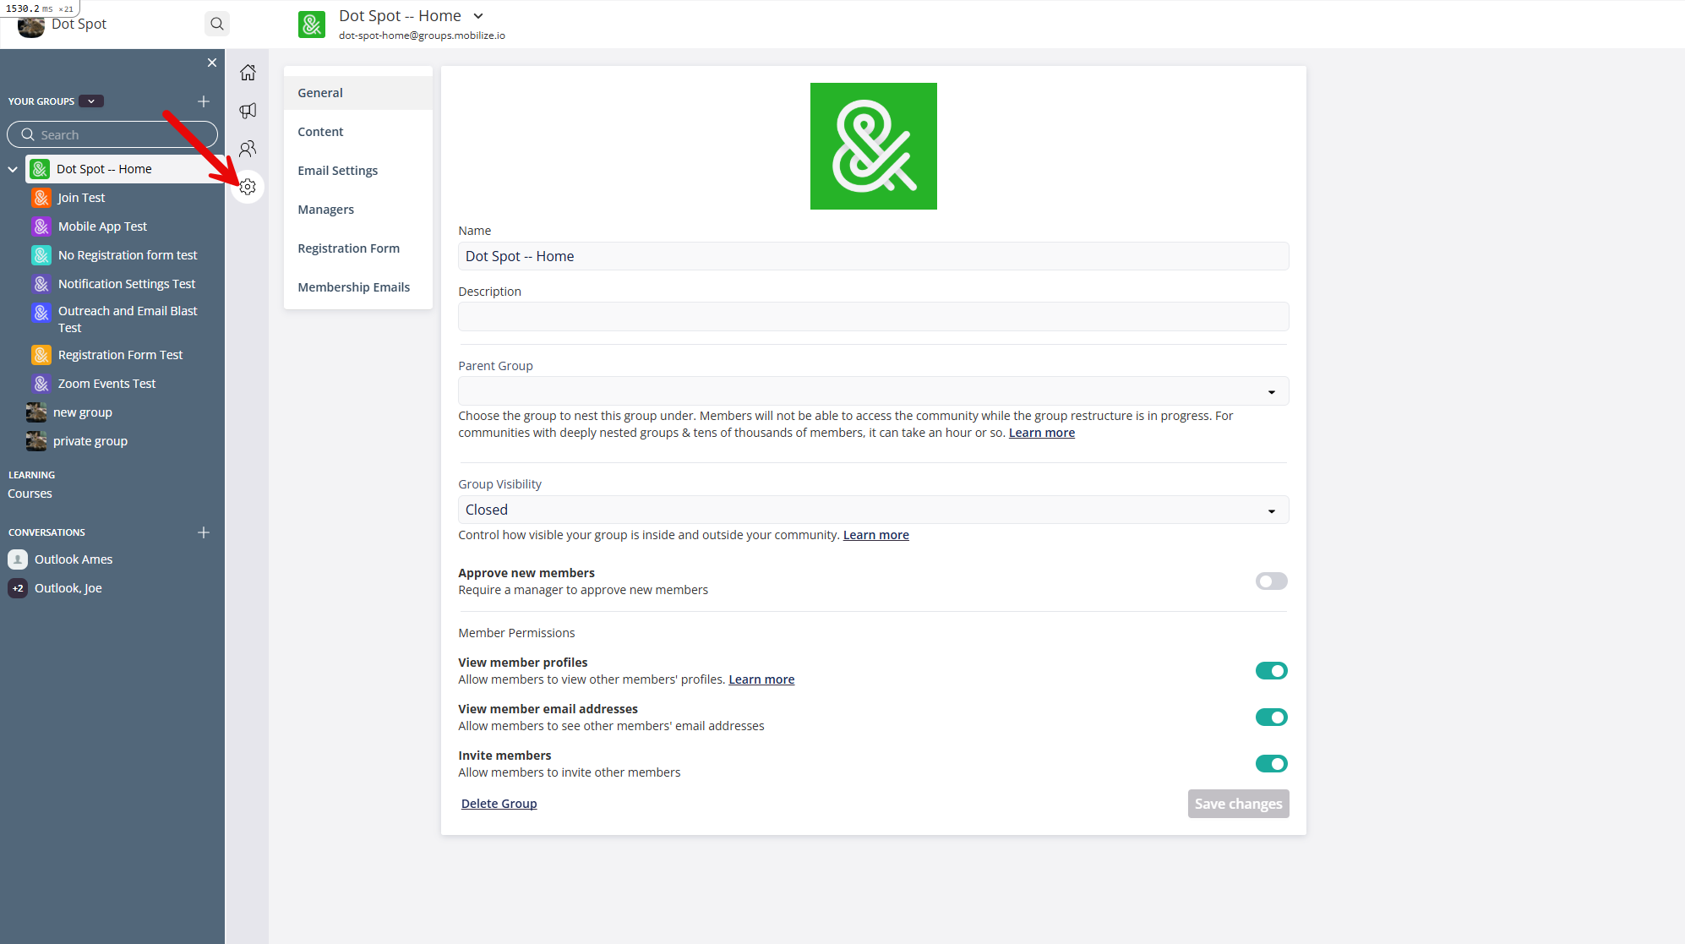Open the search icon beside Dot Spot
Image resolution: width=1685 pixels, height=944 pixels.
pyautogui.click(x=217, y=24)
